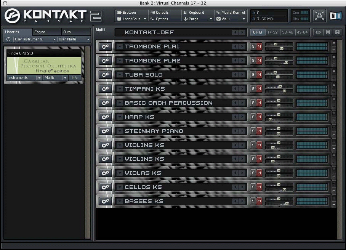
Task: Adjust the TROMBONE PLR1 volume slider
Action: click(x=279, y=44)
